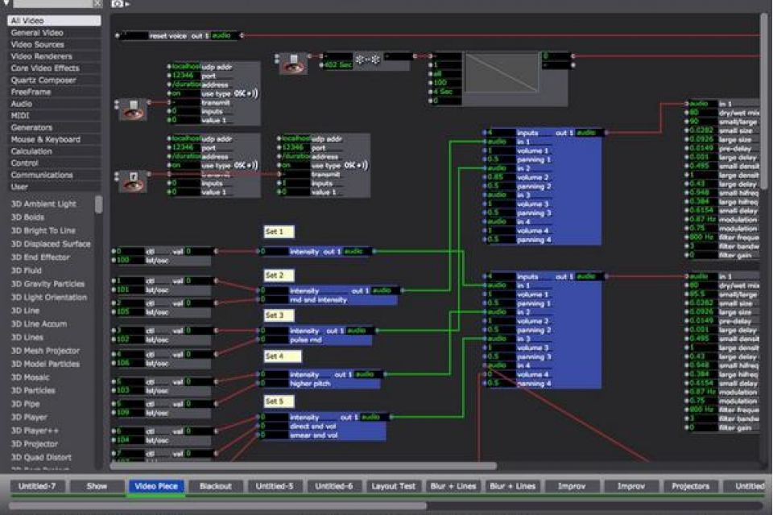Click the camera snapshot icon above the canvas
The image size is (773, 515).
(x=118, y=4)
